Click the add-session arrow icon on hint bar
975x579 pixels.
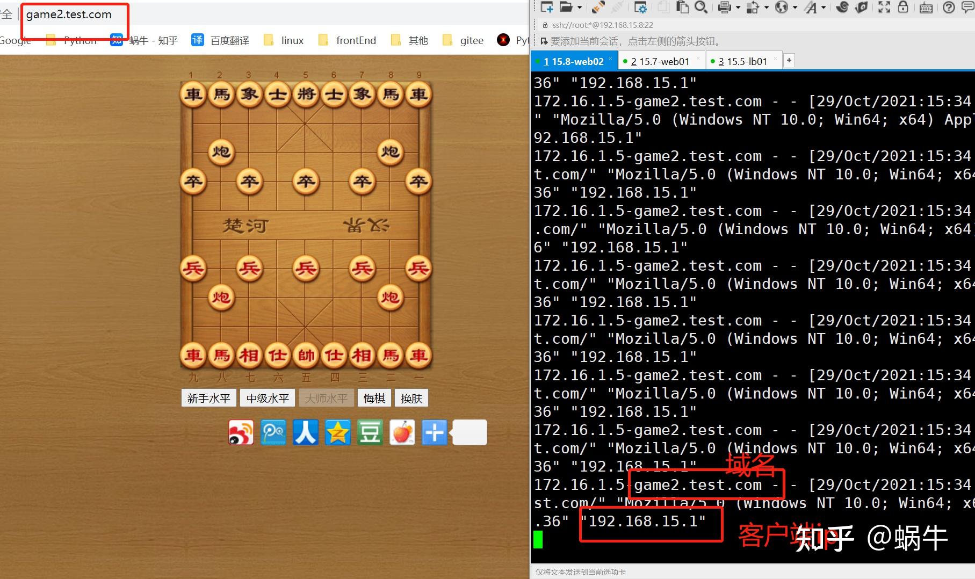[544, 41]
